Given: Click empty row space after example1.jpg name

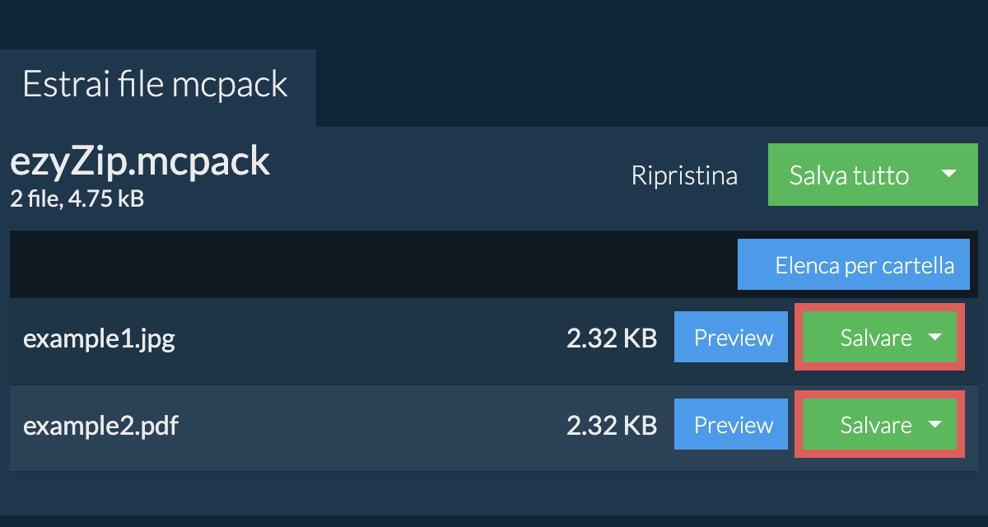Looking at the screenshot, I should (x=370, y=338).
